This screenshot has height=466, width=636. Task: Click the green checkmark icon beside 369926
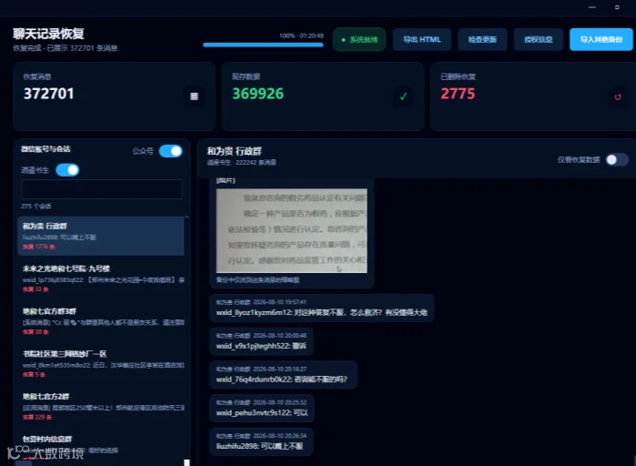403,96
